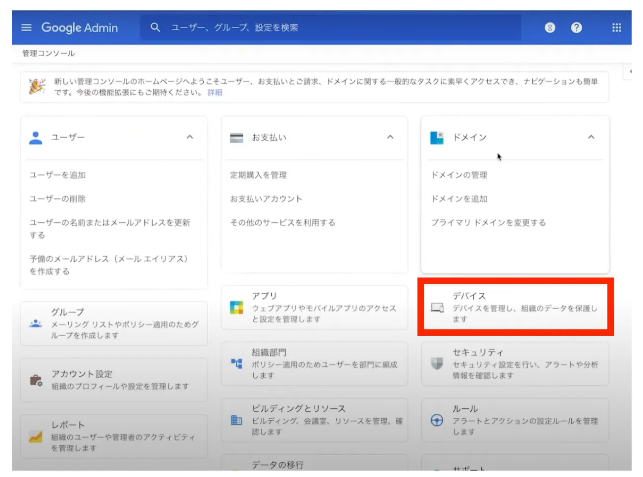
Task: Open the データの移行 card
Action: click(315, 463)
